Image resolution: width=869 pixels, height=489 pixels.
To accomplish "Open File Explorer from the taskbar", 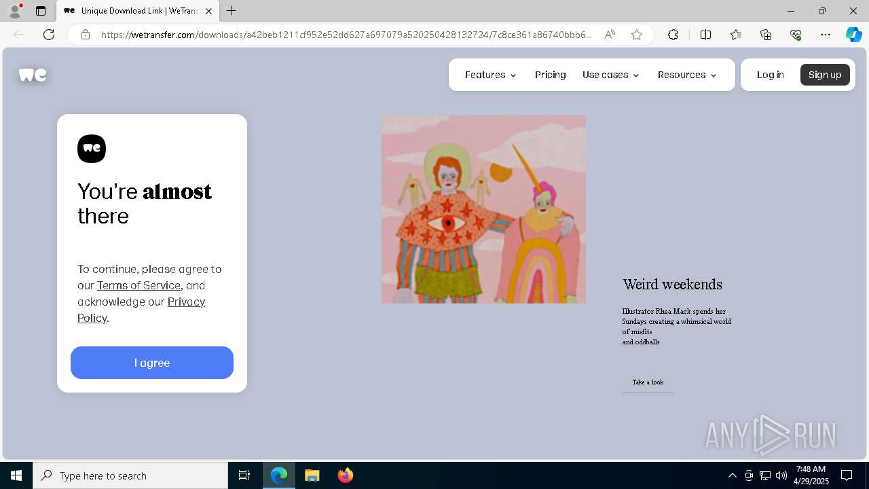I will [x=312, y=475].
